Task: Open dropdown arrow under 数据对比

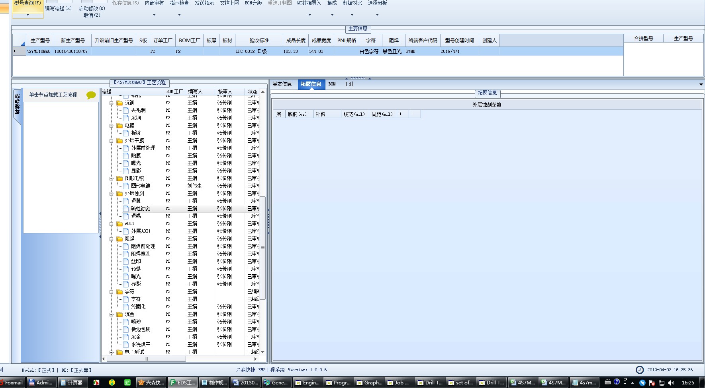Action: [x=352, y=15]
